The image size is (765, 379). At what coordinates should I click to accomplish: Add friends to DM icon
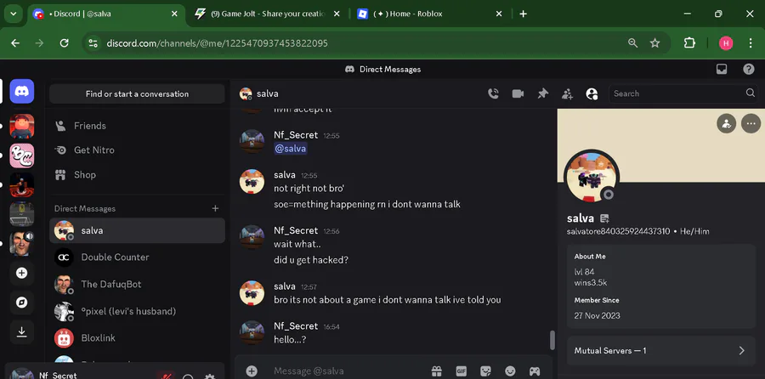pyautogui.click(x=567, y=93)
